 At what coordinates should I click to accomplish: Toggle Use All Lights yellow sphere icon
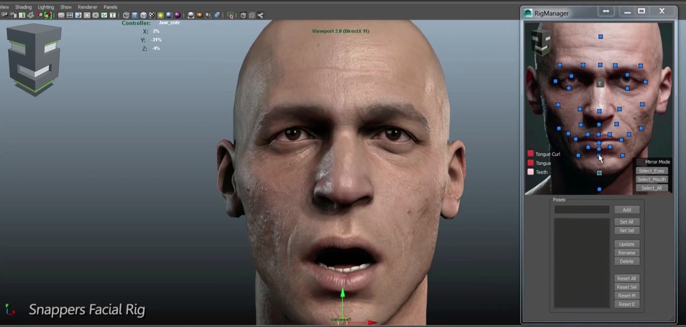[x=160, y=15]
